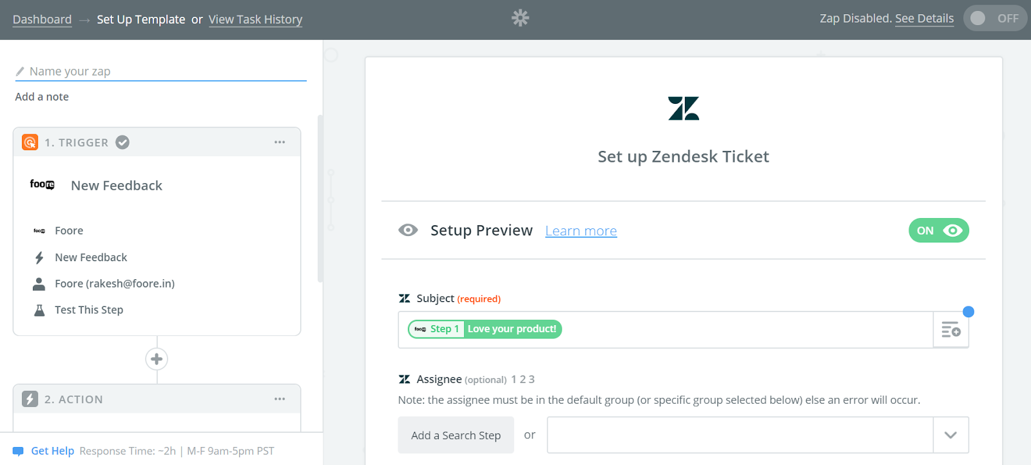Image resolution: width=1031 pixels, height=465 pixels.
Task: Click the small Foore app icon
Action: tap(39, 231)
